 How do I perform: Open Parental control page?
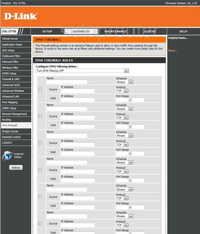pyautogui.click(x=16, y=137)
